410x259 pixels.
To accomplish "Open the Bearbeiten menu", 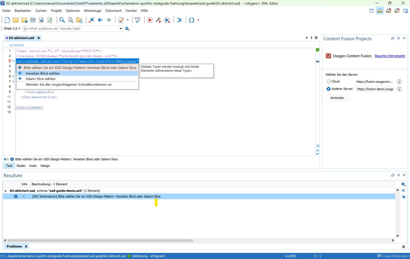I will pyautogui.click(x=23, y=11).
